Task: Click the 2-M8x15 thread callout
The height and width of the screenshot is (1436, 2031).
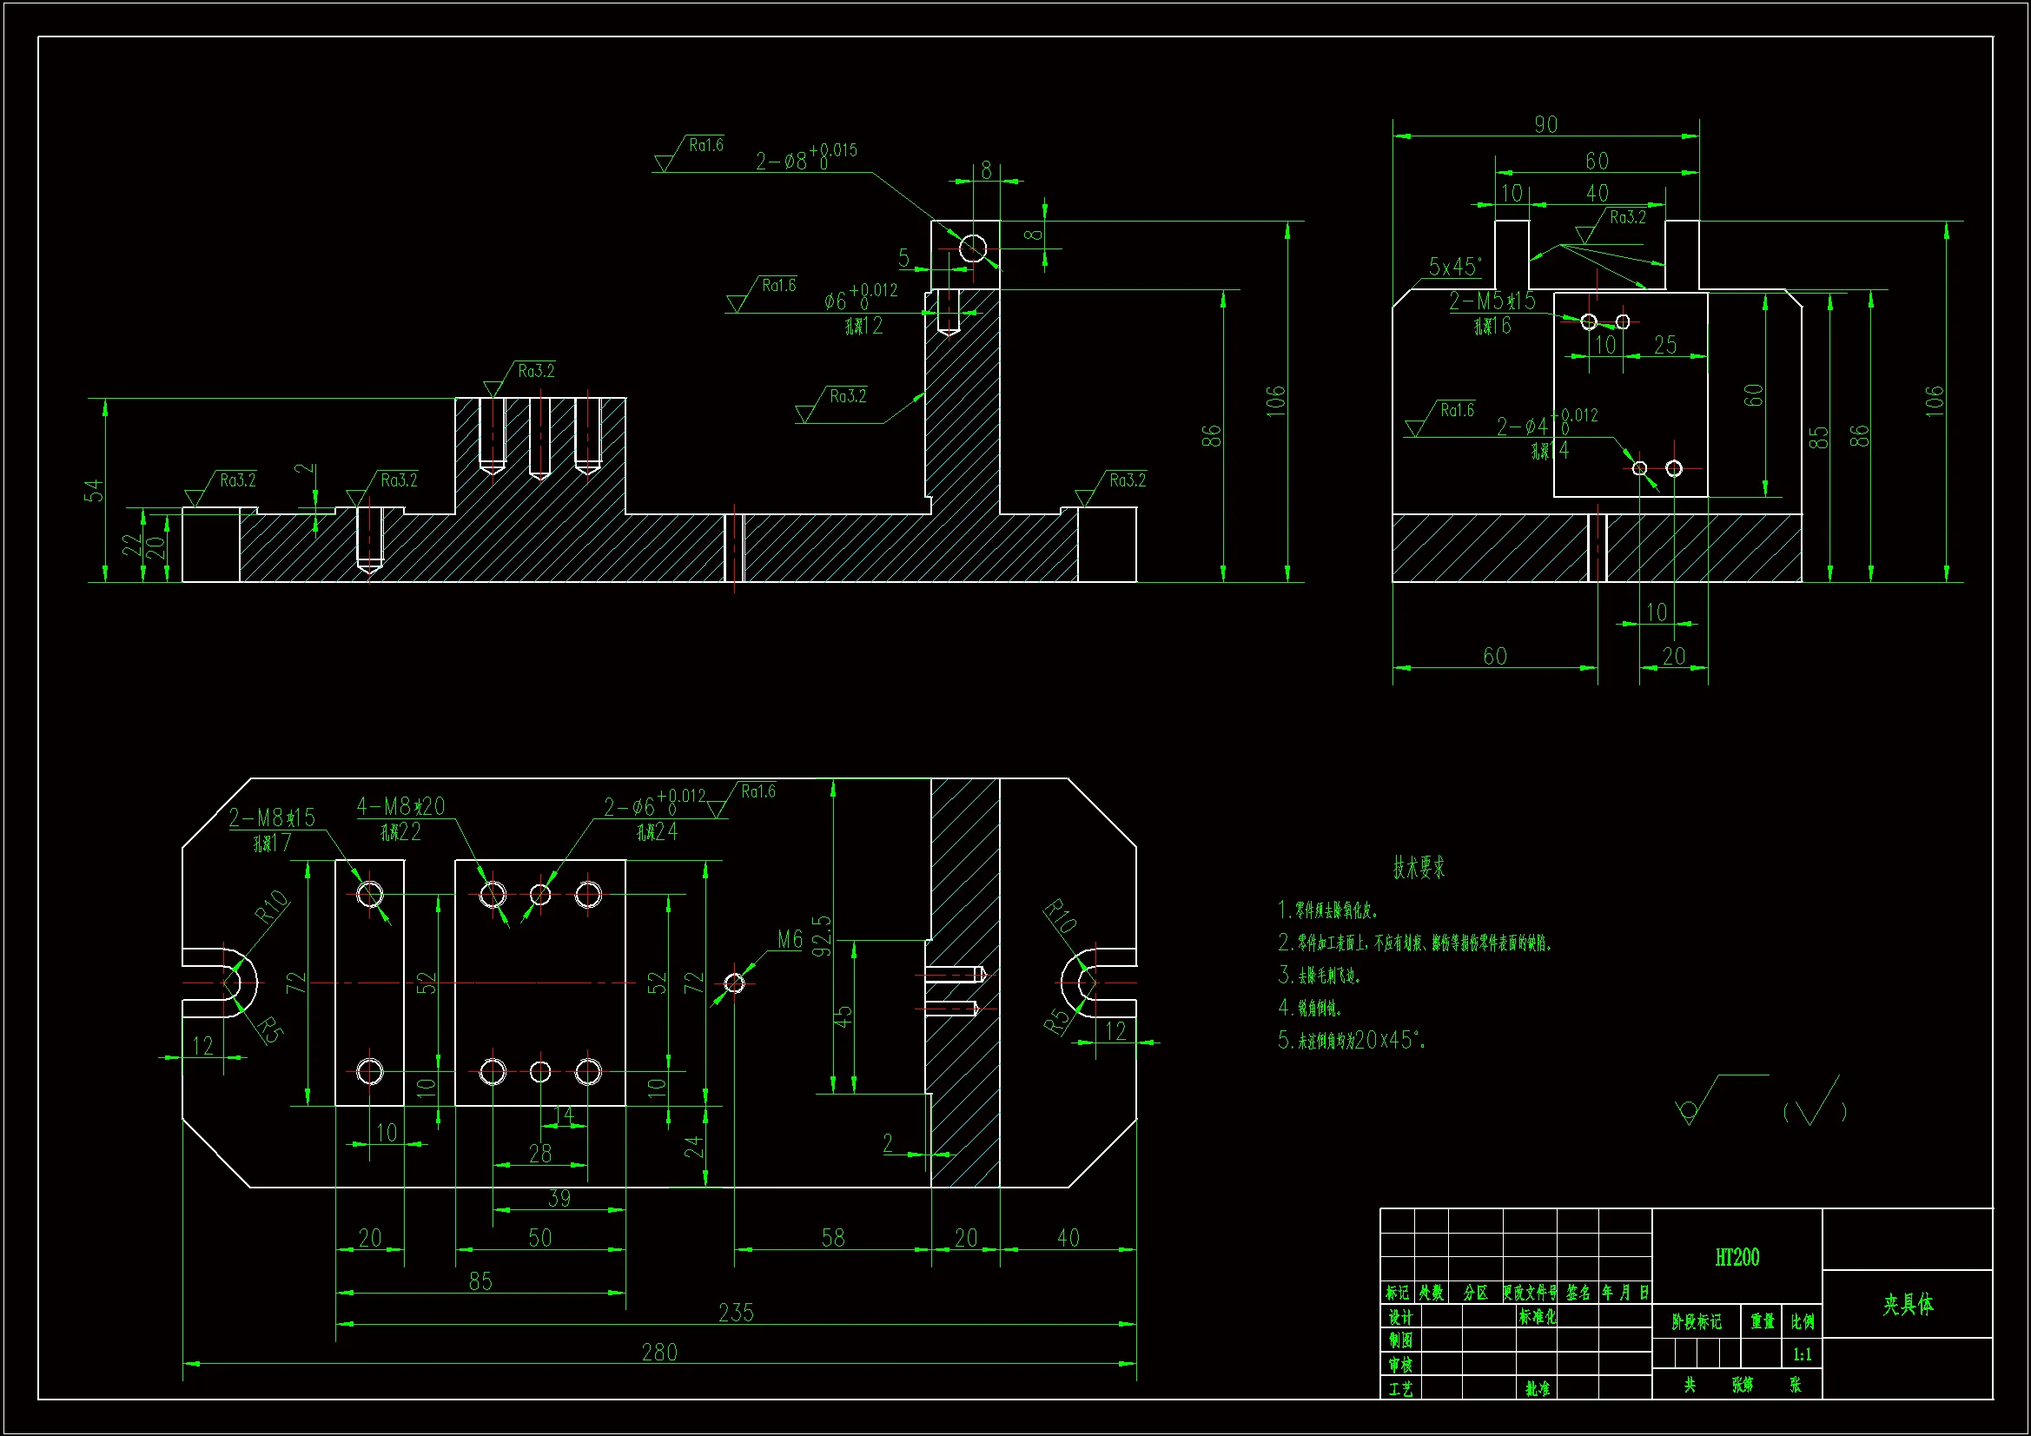Action: [272, 817]
